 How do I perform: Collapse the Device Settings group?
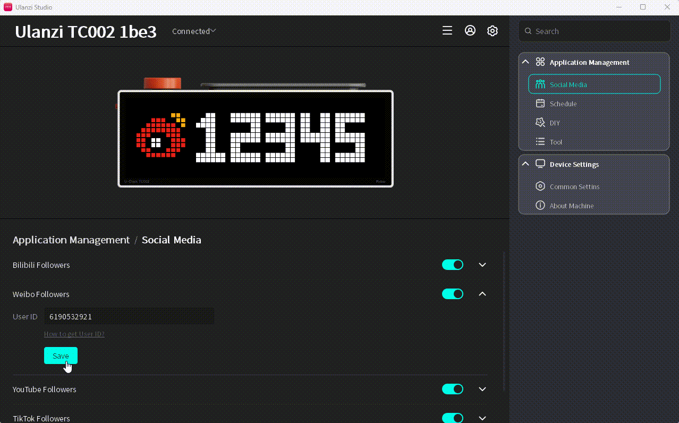point(525,164)
